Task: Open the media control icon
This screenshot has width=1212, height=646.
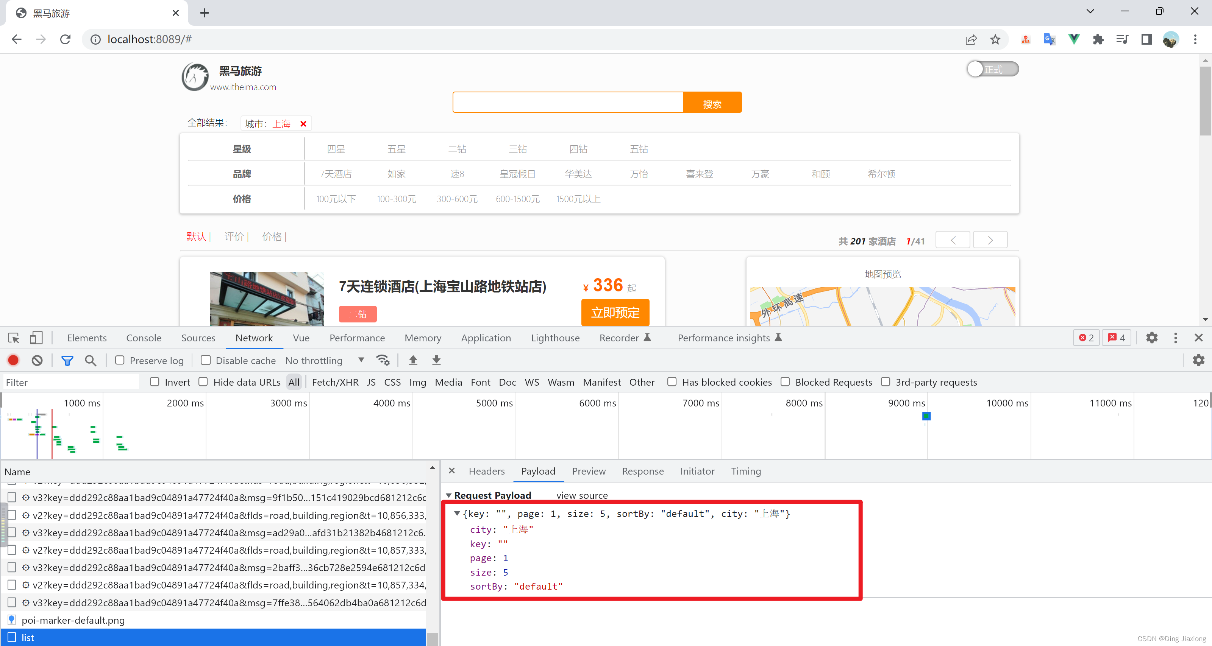Action: (x=1122, y=39)
